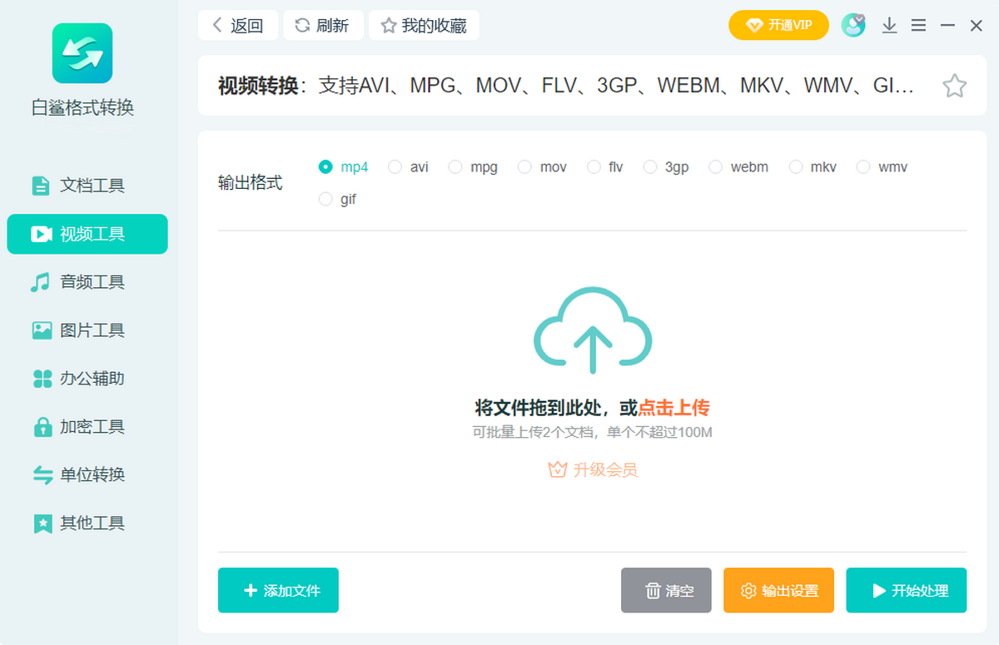Viewport: 999px width, 645px height.
Task: Click the user avatar icon
Action: click(x=852, y=25)
